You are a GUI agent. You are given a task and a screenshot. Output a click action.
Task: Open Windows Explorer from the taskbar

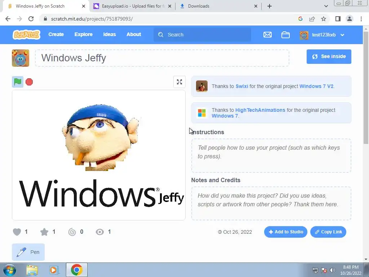tap(32, 270)
